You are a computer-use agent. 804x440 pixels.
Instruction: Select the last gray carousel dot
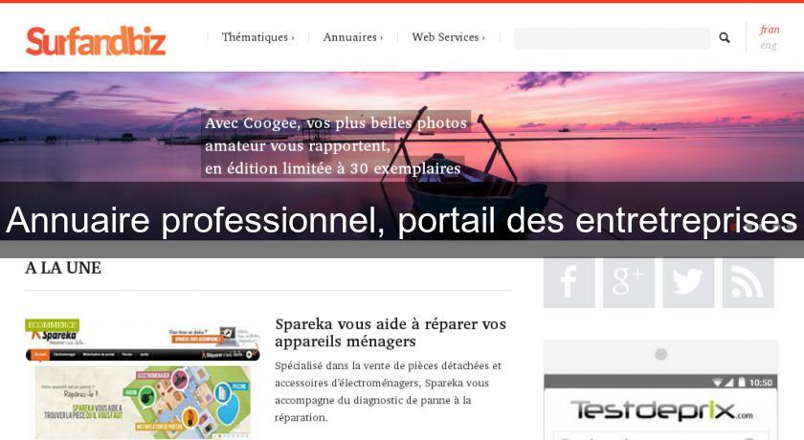tap(791, 226)
